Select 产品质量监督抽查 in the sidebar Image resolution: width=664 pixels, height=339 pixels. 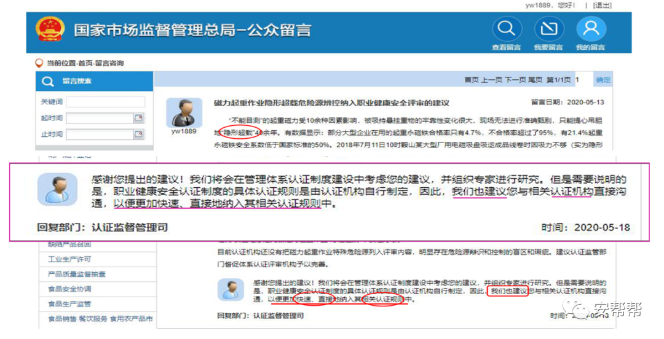pyautogui.click(x=77, y=275)
